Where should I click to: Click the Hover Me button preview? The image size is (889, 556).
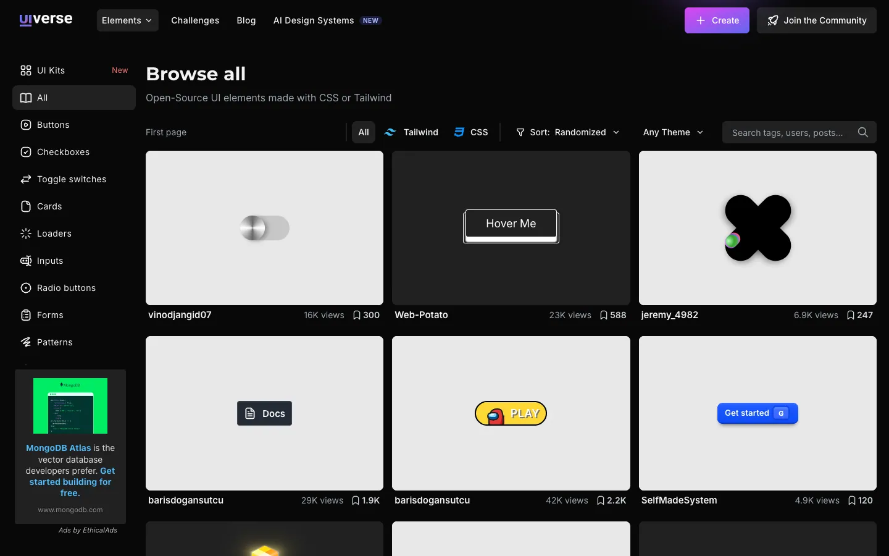pyautogui.click(x=511, y=225)
